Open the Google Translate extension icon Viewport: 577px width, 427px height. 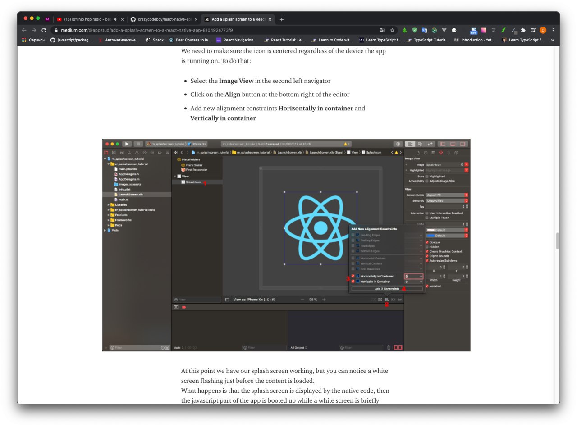[424, 30]
